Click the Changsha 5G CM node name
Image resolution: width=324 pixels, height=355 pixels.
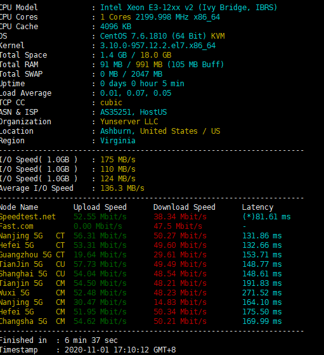(x=32, y=321)
